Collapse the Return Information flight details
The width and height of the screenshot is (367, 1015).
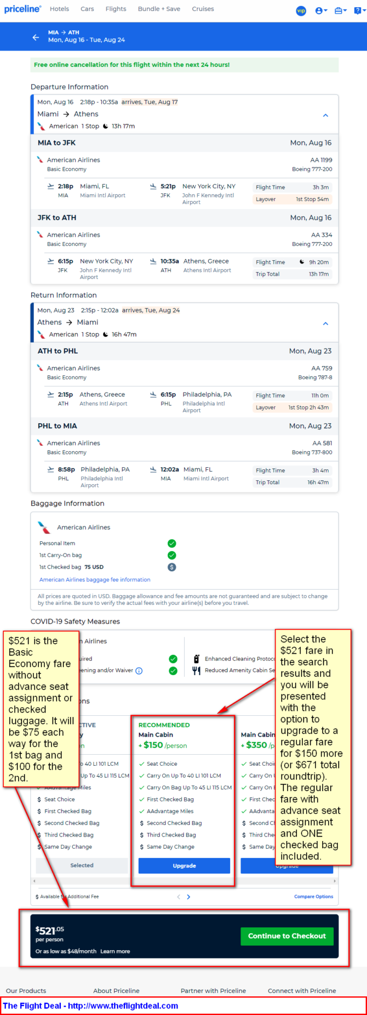tap(325, 323)
